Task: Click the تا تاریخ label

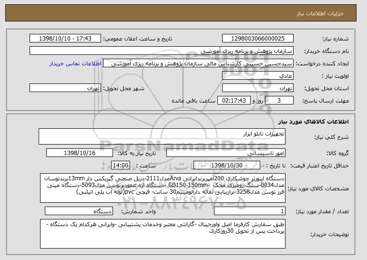Action: pos(275,166)
